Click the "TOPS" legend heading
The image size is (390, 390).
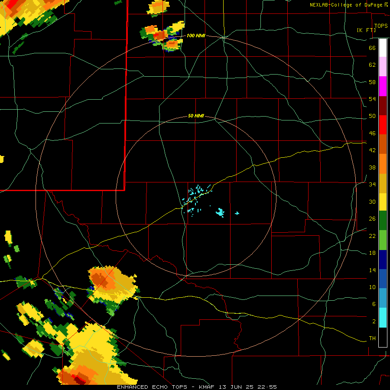click(x=381, y=26)
